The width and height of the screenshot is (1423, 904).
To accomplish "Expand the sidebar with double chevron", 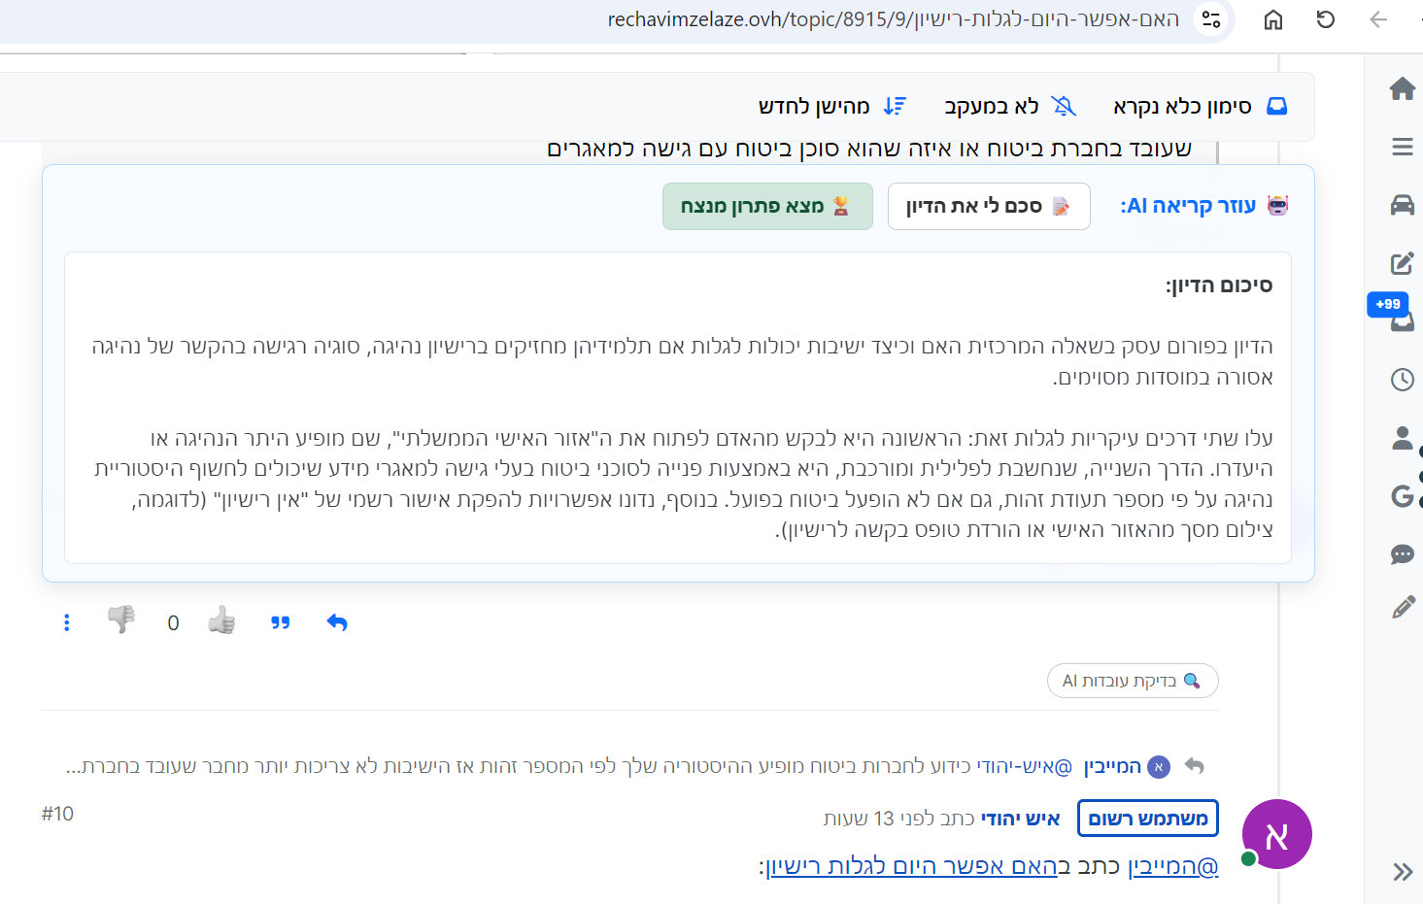I will pos(1402,871).
